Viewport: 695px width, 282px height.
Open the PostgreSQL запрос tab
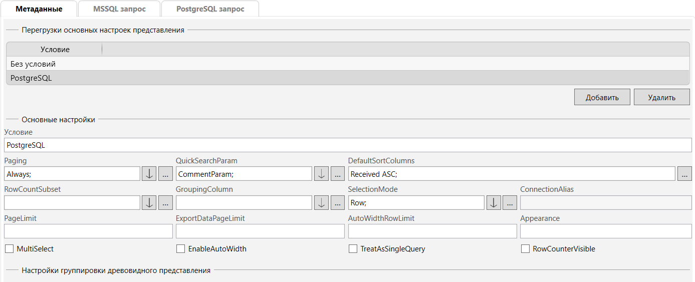pos(210,9)
